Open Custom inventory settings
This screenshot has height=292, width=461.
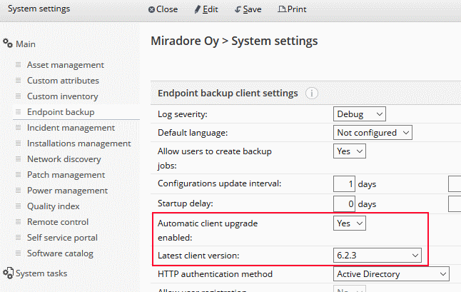tap(63, 96)
